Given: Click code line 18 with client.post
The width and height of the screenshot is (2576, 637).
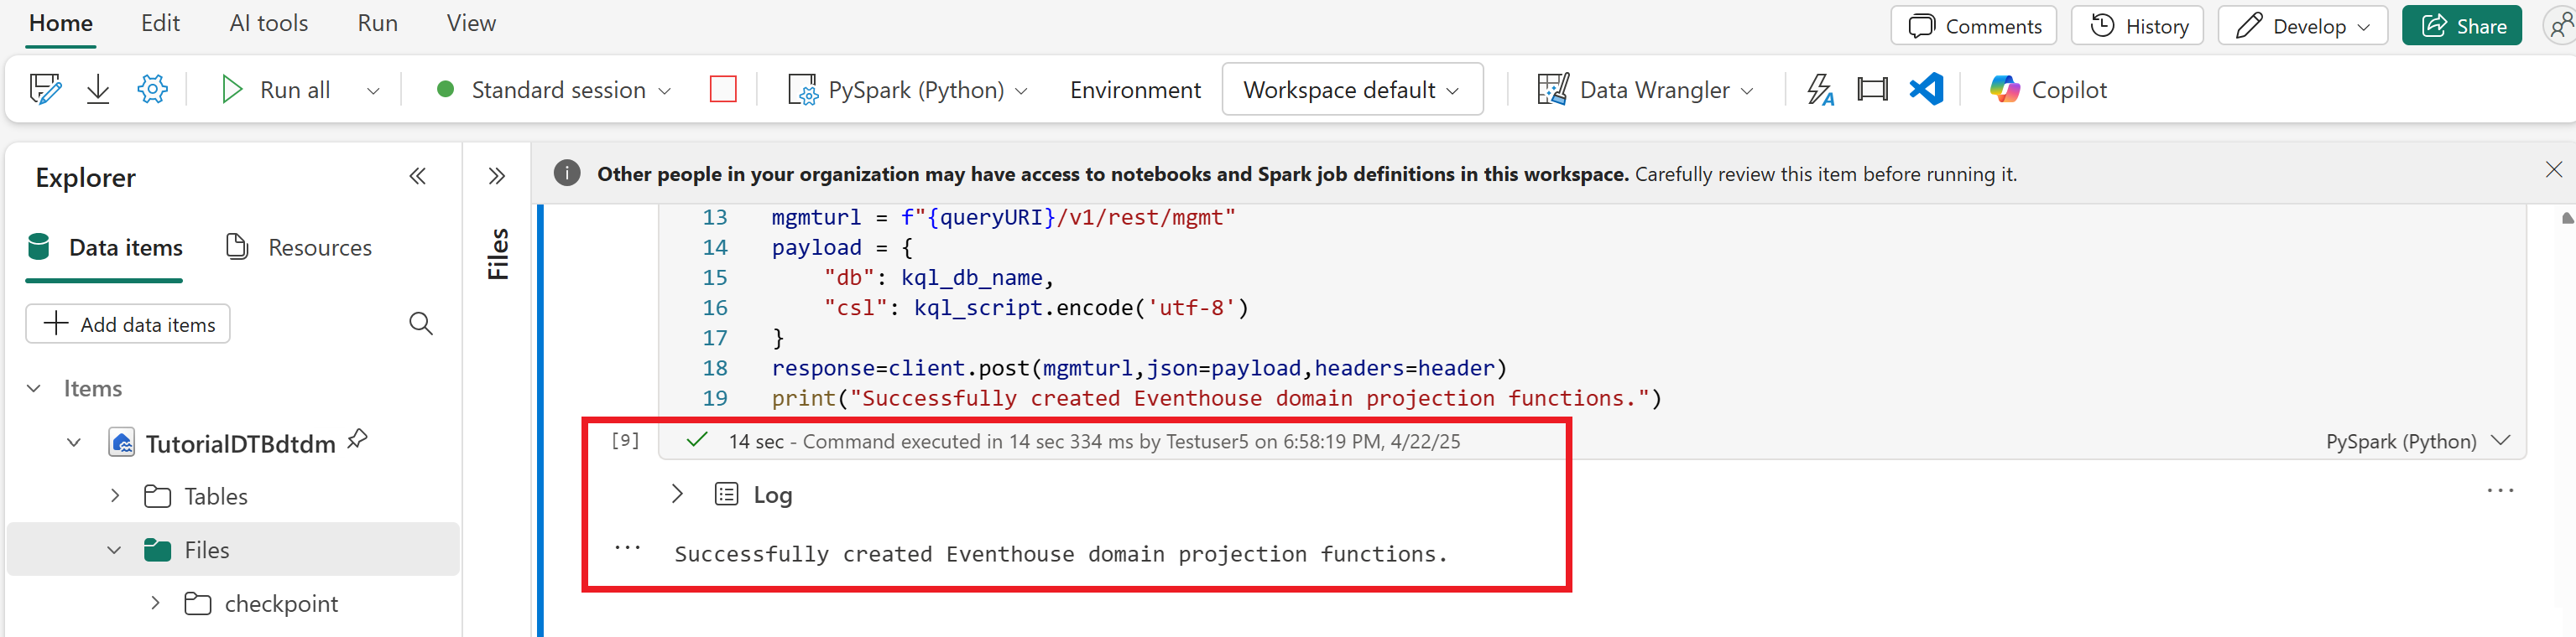Looking at the screenshot, I should (1139, 369).
